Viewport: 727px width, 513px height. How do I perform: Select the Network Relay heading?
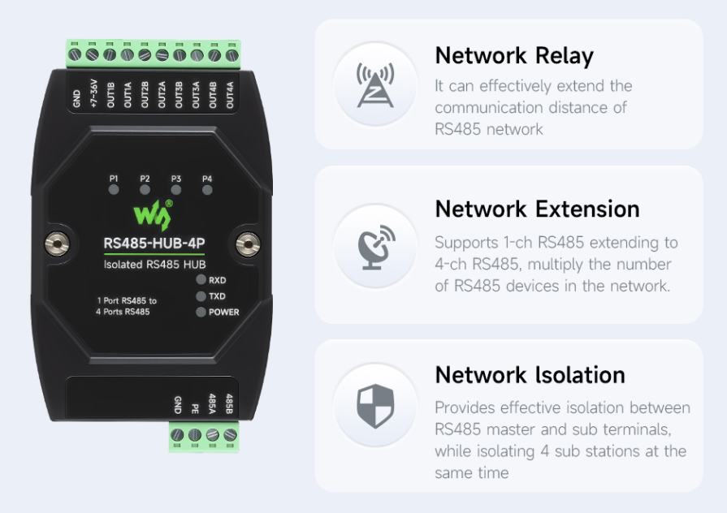[514, 56]
